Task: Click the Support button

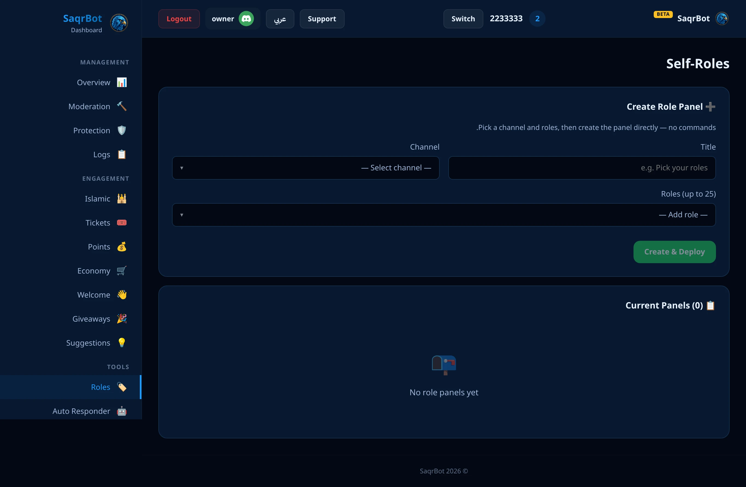Action: (322, 19)
